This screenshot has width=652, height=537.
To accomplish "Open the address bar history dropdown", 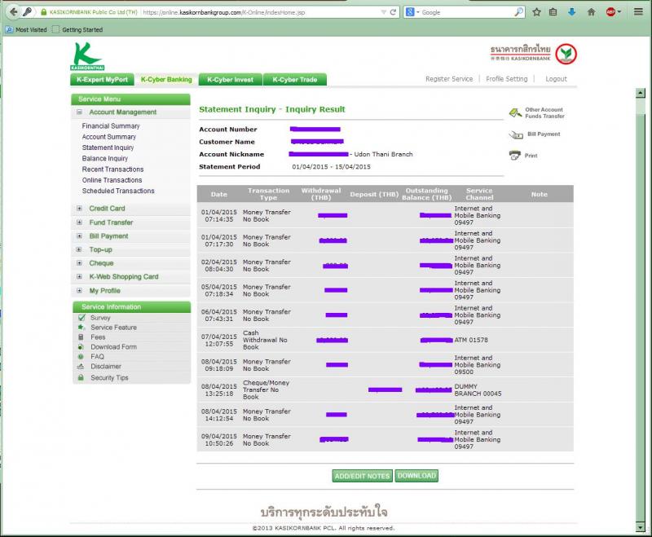I will click(383, 12).
